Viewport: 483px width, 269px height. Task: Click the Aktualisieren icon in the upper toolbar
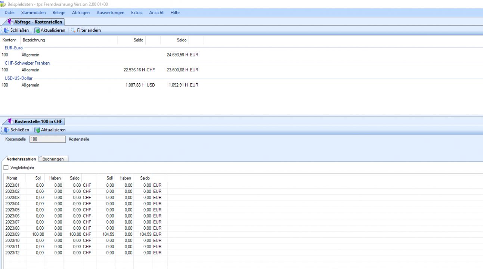tap(37, 30)
